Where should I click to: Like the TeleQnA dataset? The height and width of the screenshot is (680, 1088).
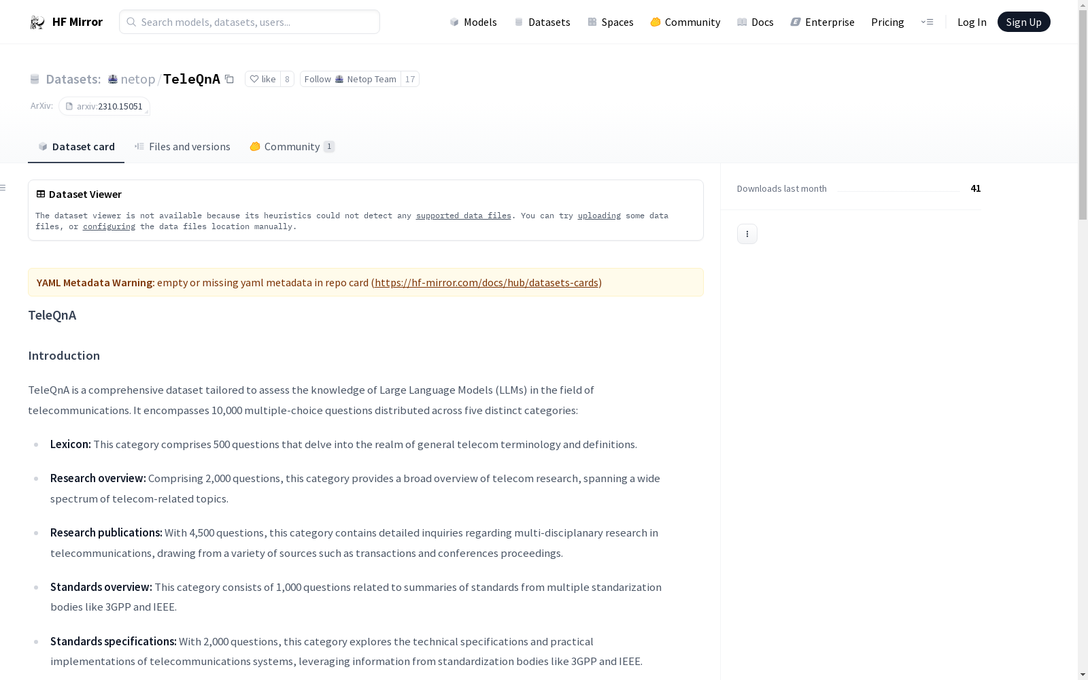[x=262, y=80]
